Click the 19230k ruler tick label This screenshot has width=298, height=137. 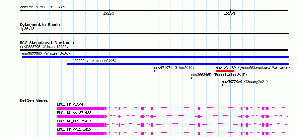(230, 13)
